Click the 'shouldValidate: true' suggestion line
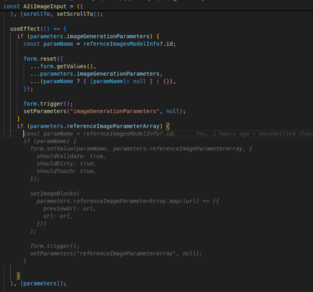Viewport: 313px width, 292px height. tap(71, 156)
